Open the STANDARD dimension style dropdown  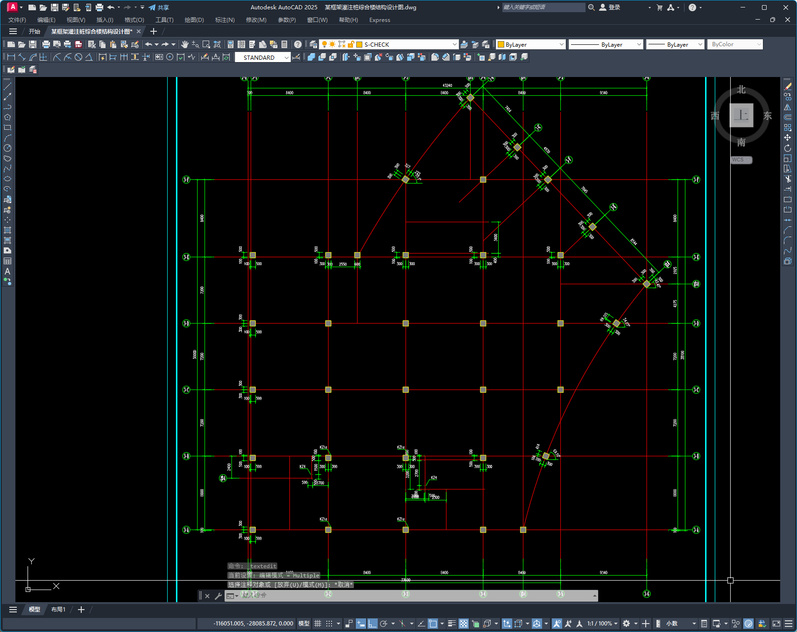(x=286, y=57)
